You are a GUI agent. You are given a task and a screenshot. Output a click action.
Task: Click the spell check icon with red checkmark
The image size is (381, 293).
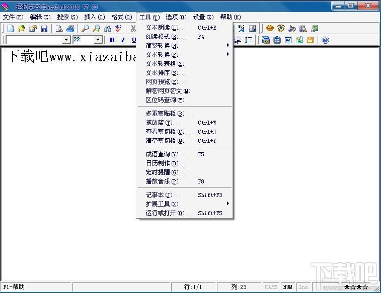click(x=119, y=29)
